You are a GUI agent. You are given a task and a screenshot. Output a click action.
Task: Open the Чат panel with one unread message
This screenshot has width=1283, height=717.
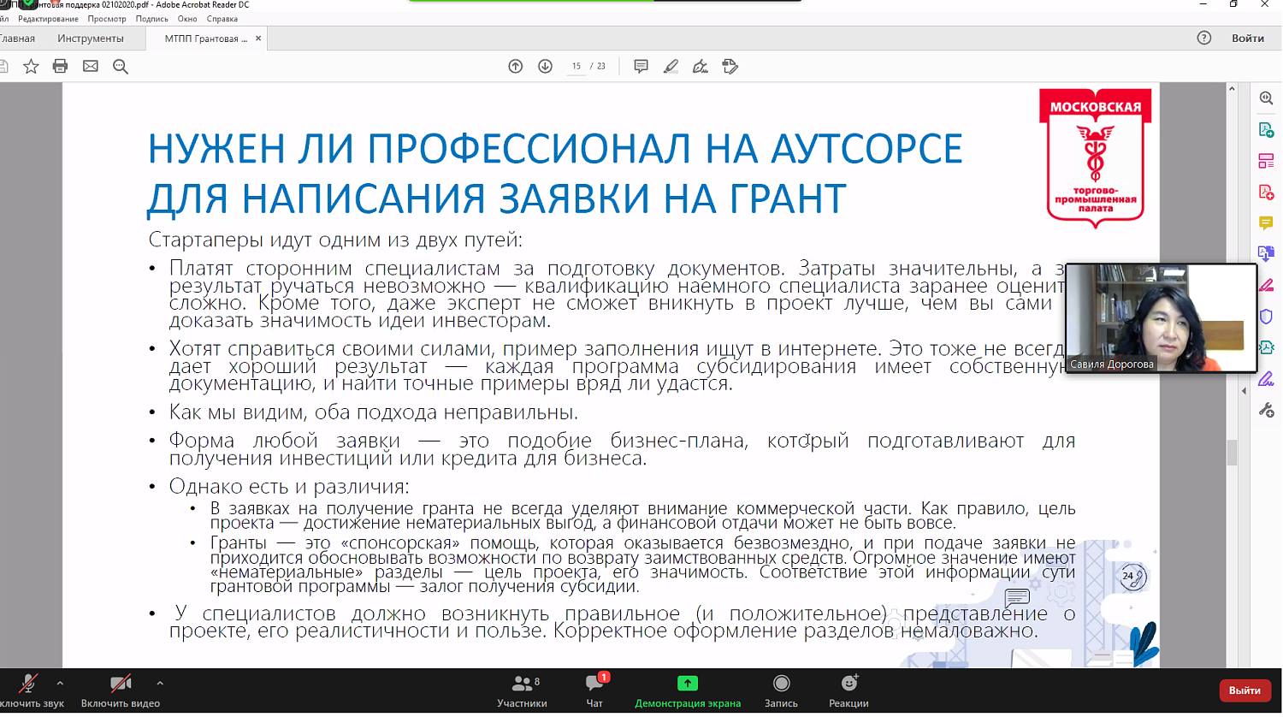(x=594, y=691)
